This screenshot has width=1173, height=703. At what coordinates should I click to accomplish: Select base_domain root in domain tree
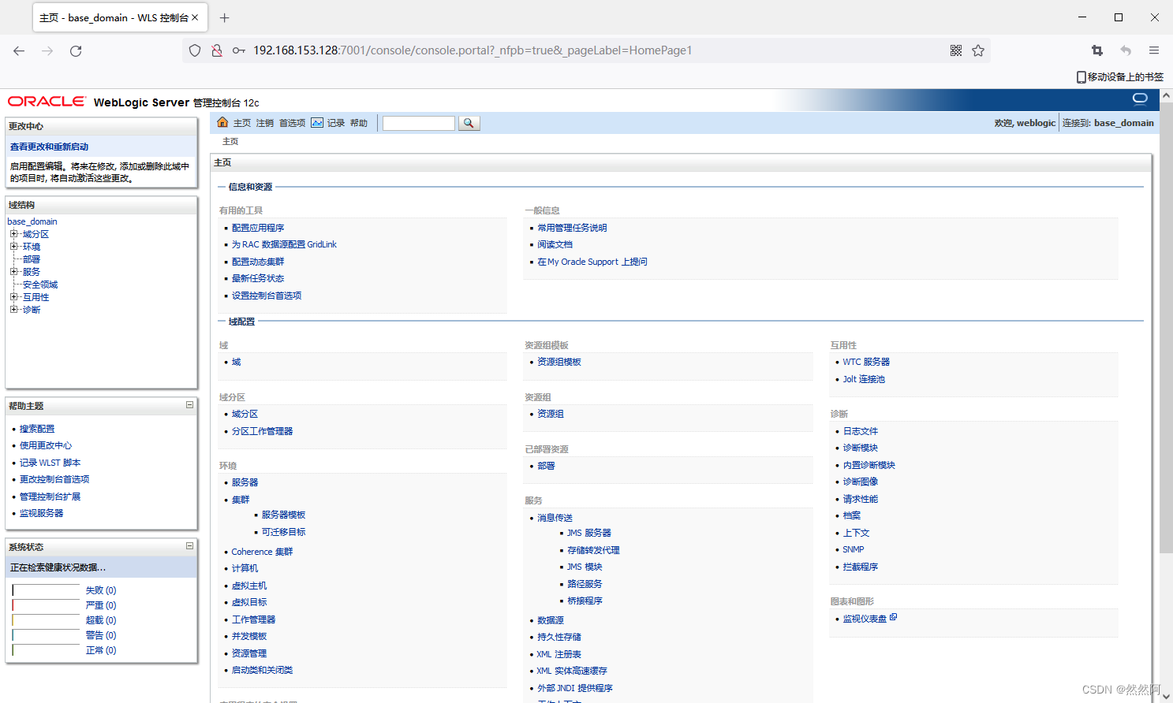pos(32,221)
